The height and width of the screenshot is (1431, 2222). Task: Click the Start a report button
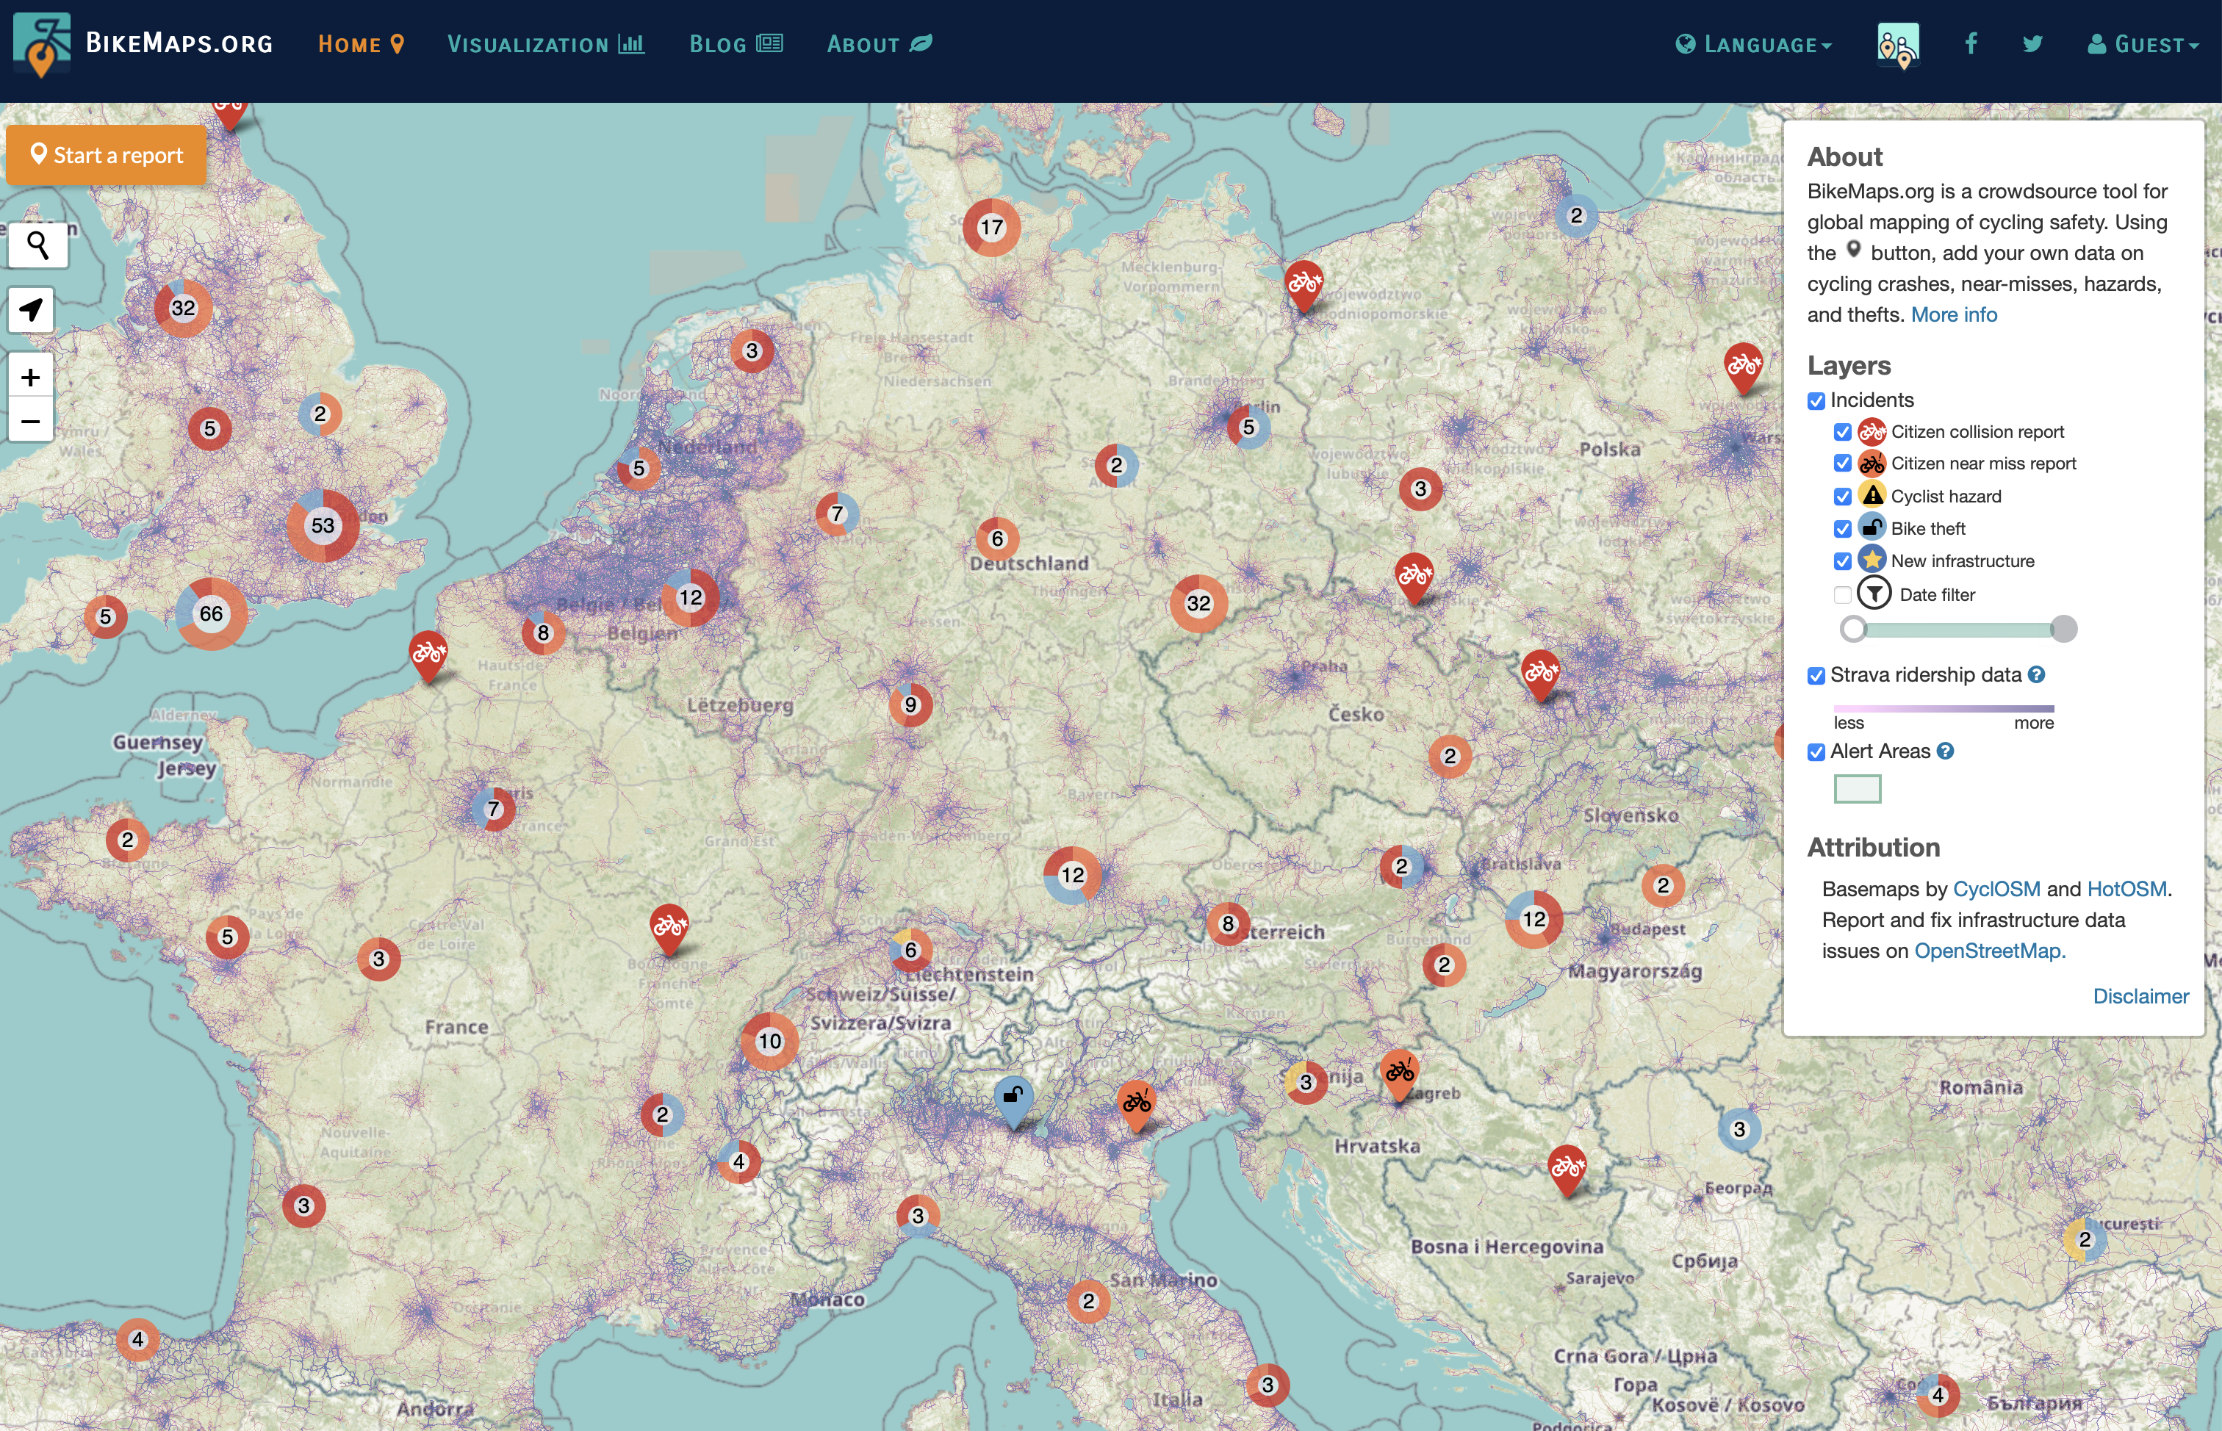click(x=106, y=155)
